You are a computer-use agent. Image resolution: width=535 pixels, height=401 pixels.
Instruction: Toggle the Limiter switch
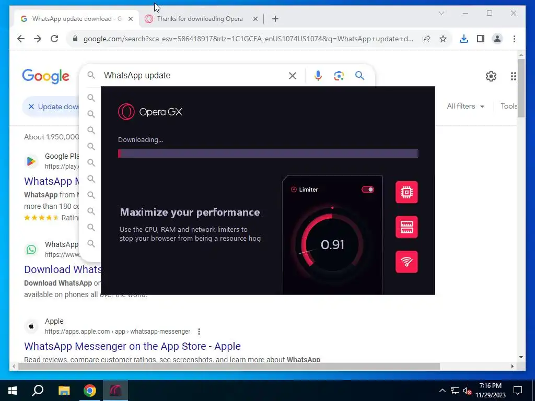pos(368,190)
